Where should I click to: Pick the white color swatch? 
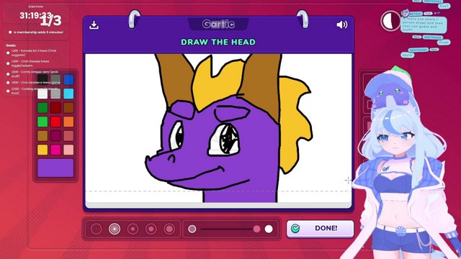click(42, 94)
